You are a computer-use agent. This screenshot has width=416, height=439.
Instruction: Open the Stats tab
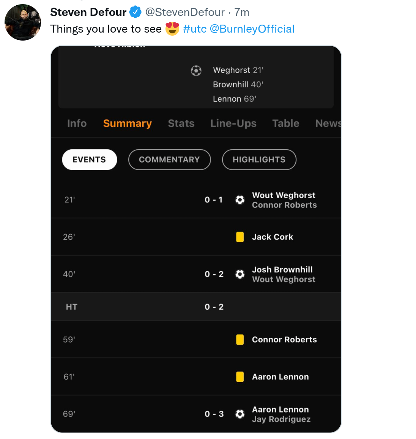(181, 124)
